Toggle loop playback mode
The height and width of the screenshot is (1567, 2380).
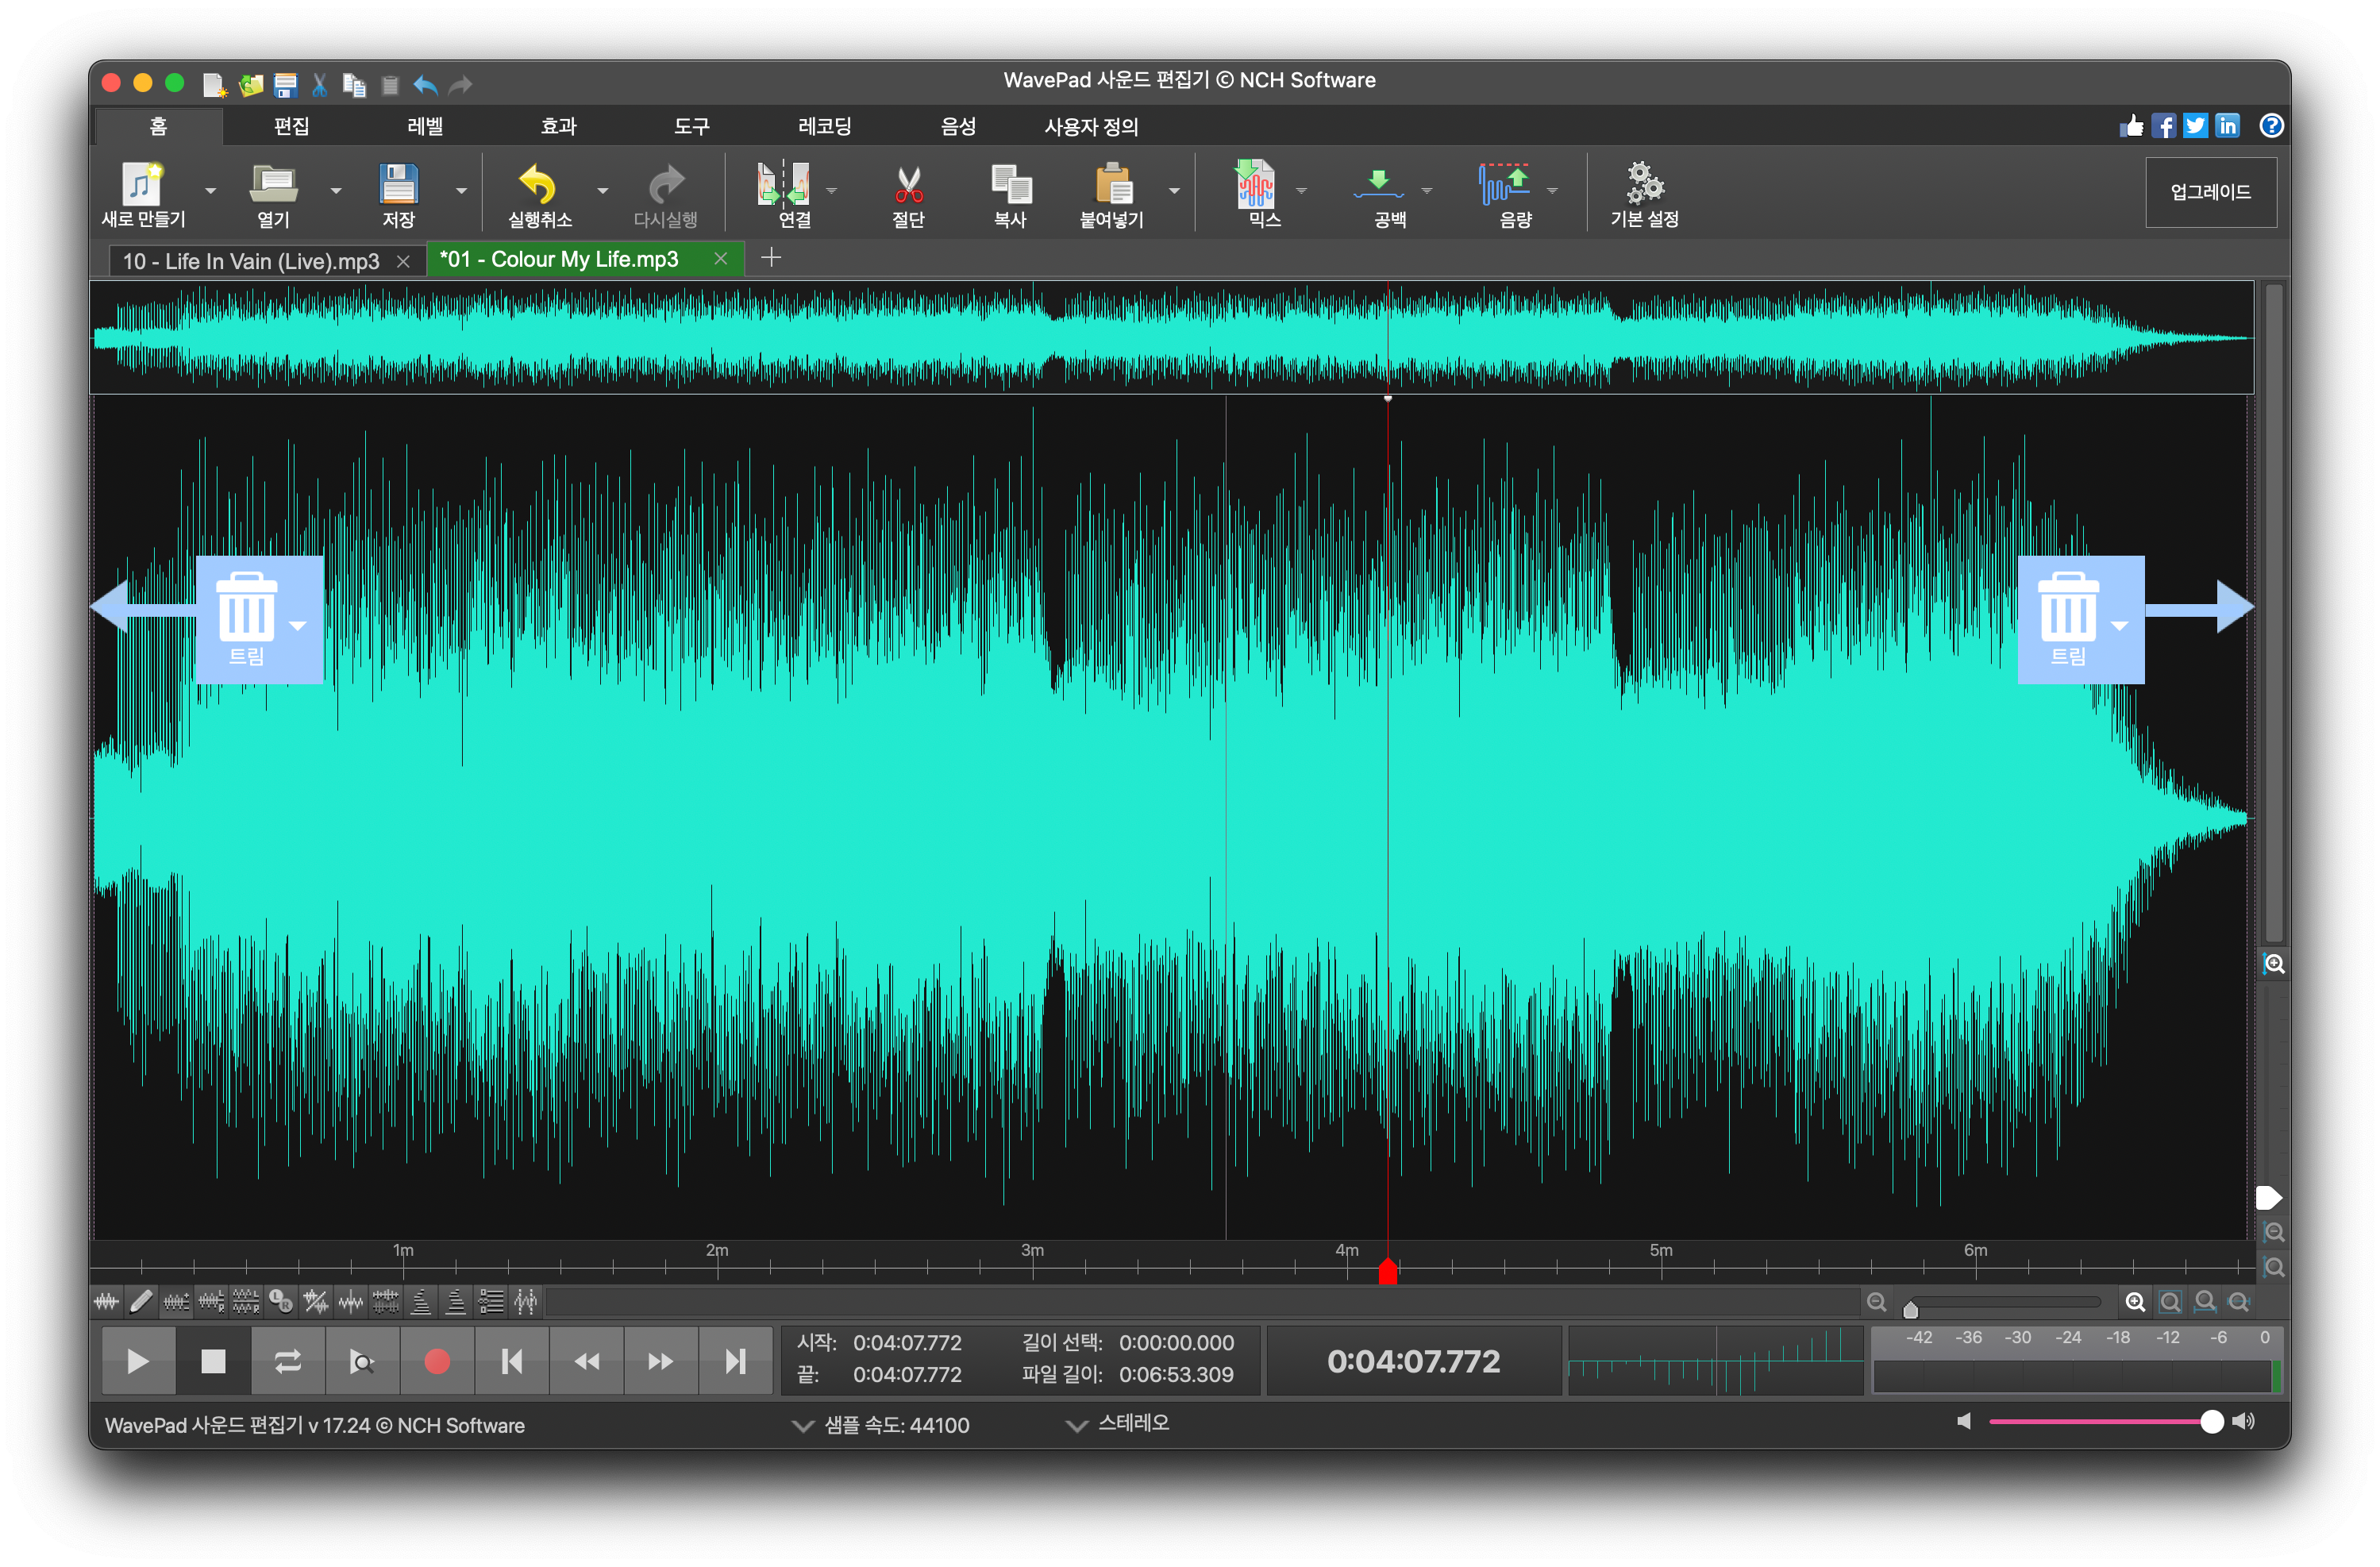pos(287,1362)
